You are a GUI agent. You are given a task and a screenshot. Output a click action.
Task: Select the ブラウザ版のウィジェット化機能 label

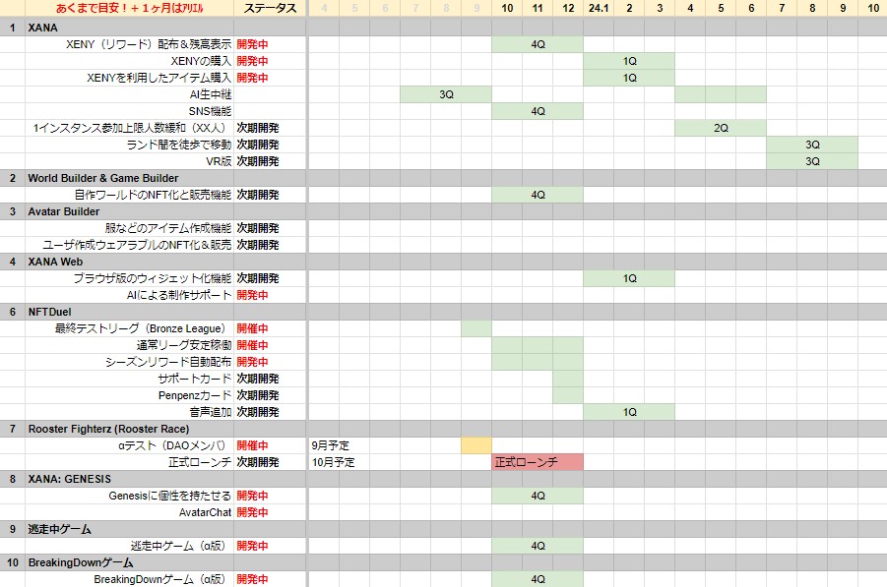(153, 278)
